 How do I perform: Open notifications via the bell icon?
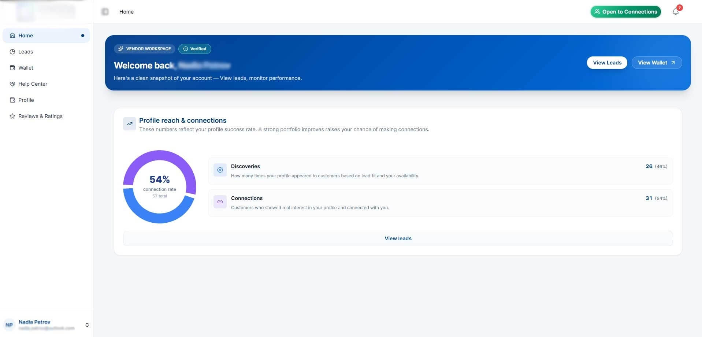[x=676, y=12]
